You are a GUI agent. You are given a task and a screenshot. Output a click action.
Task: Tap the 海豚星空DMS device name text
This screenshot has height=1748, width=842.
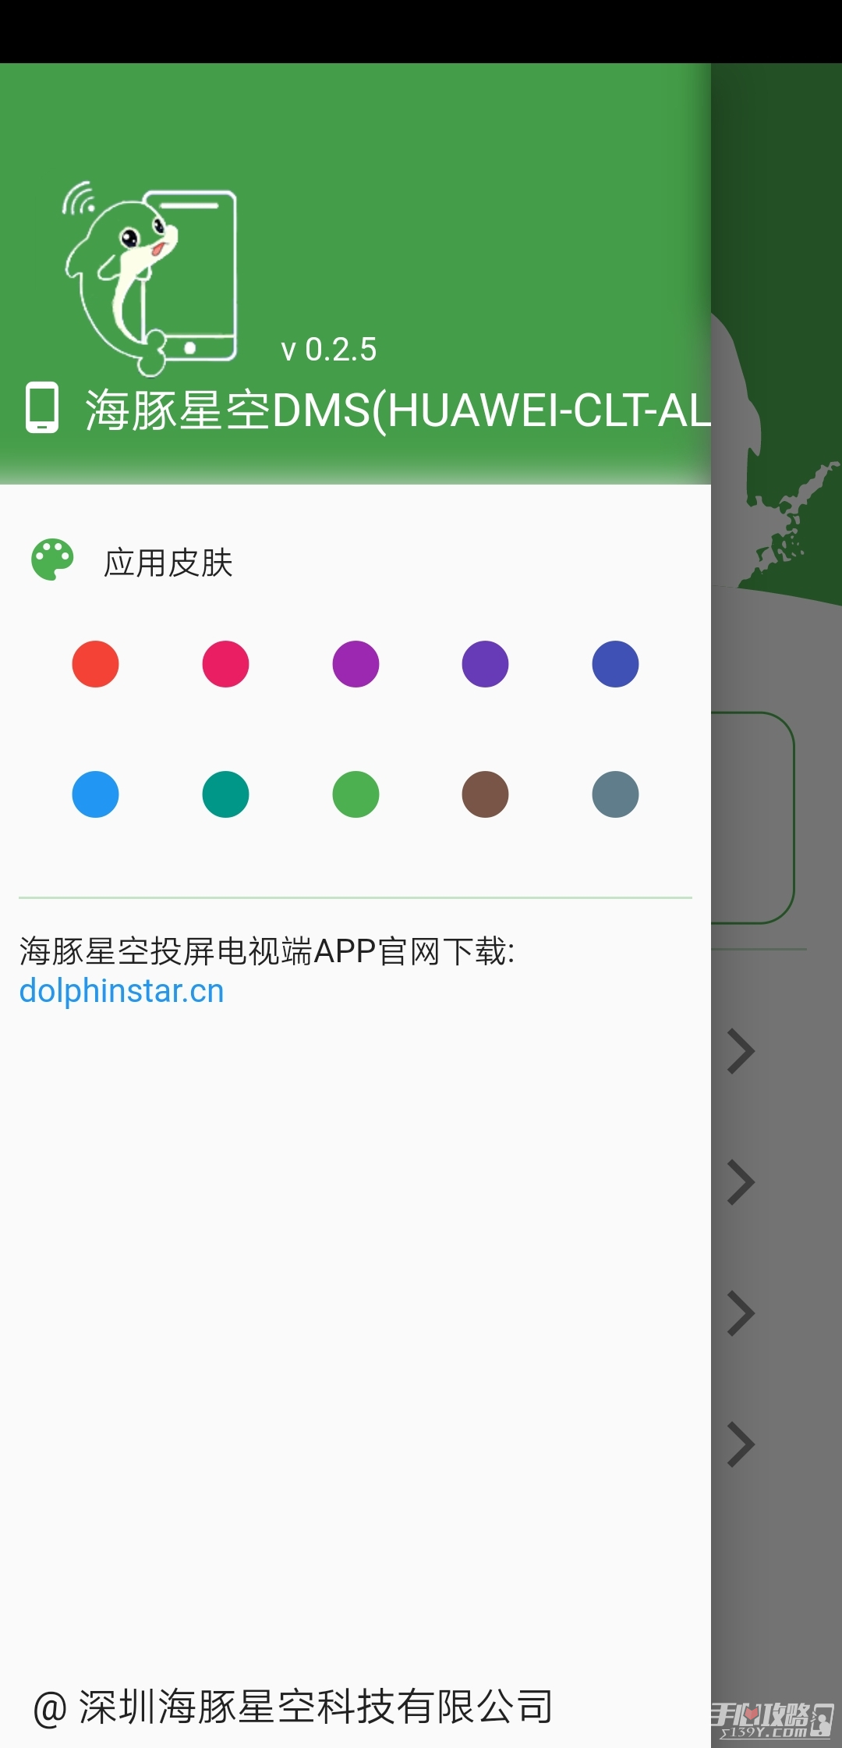[398, 410]
